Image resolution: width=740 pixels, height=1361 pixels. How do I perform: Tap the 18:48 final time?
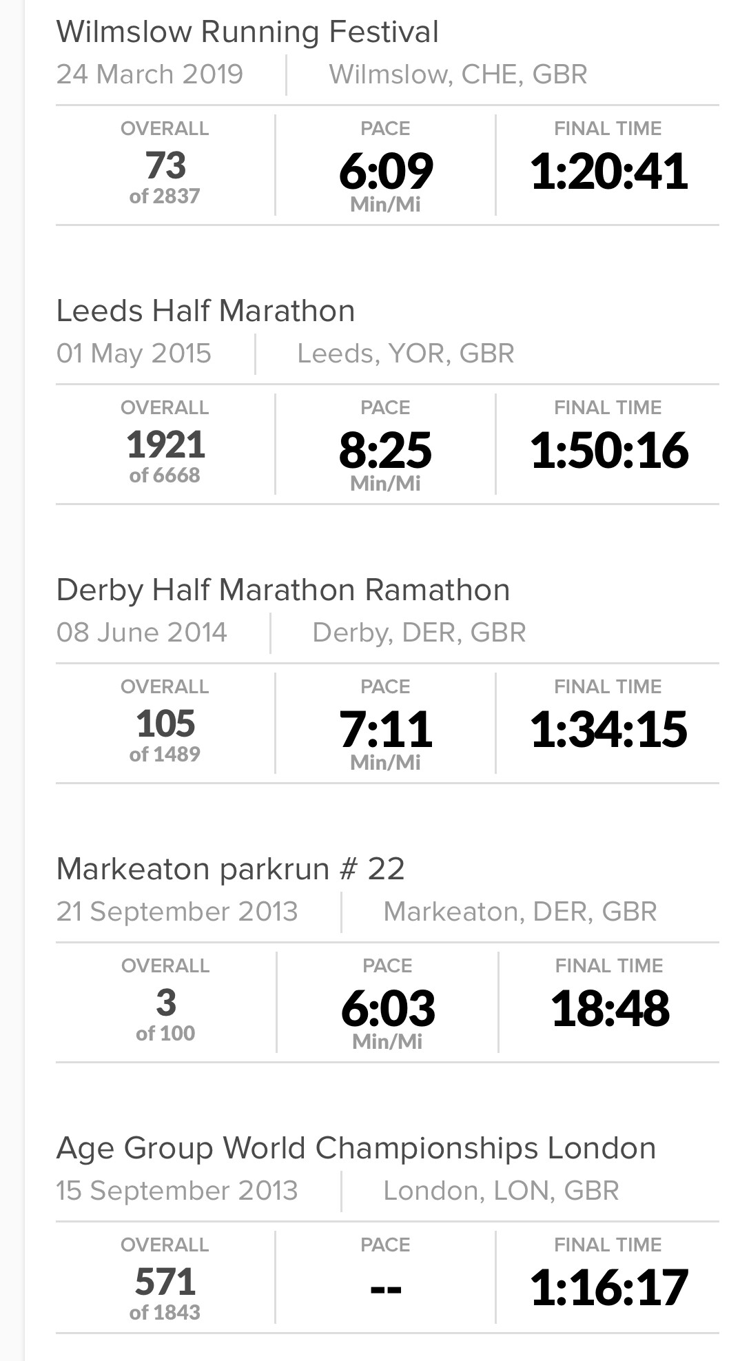tap(610, 1008)
